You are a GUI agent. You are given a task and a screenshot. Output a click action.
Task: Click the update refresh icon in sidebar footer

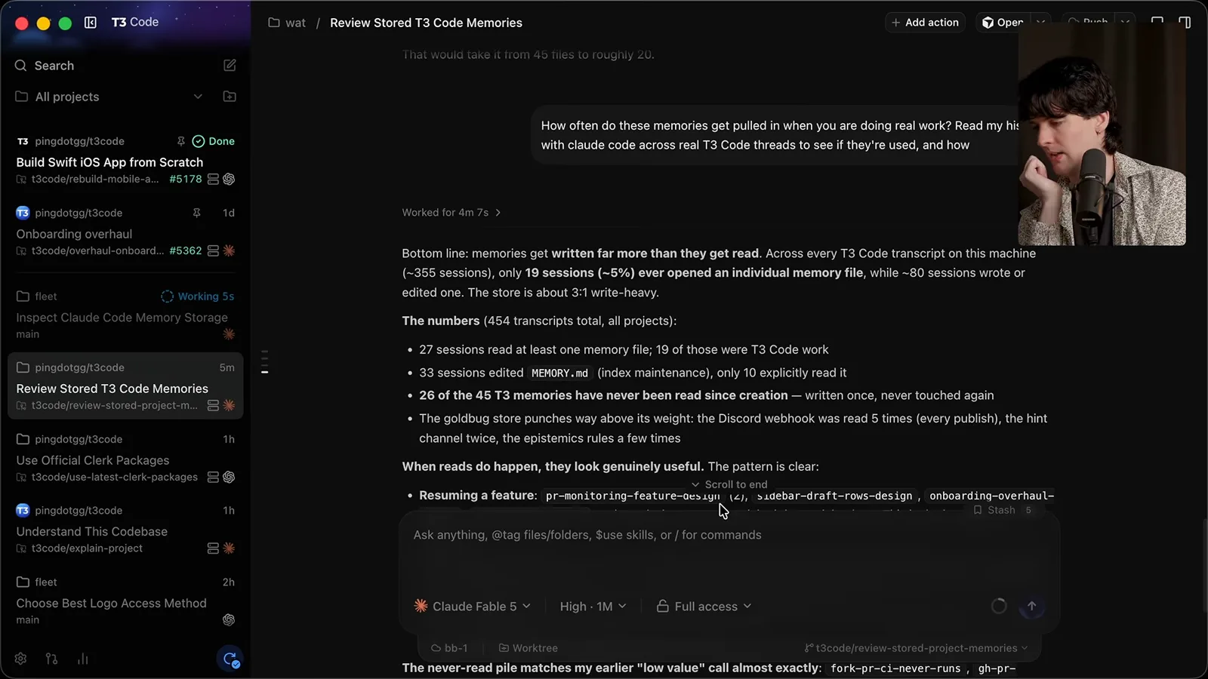tap(230, 659)
